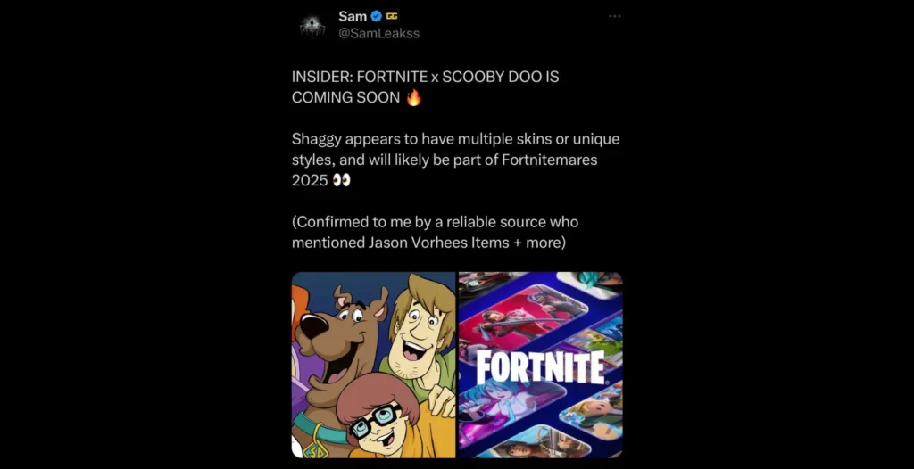Click Sam's profile avatar picture

[x=312, y=26]
